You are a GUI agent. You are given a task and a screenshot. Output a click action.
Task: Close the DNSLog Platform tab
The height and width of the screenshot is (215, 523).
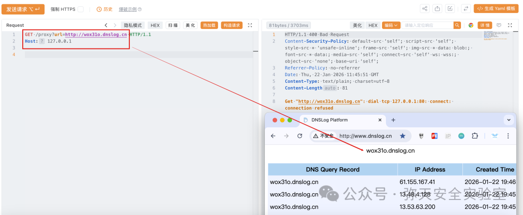[x=380, y=120]
